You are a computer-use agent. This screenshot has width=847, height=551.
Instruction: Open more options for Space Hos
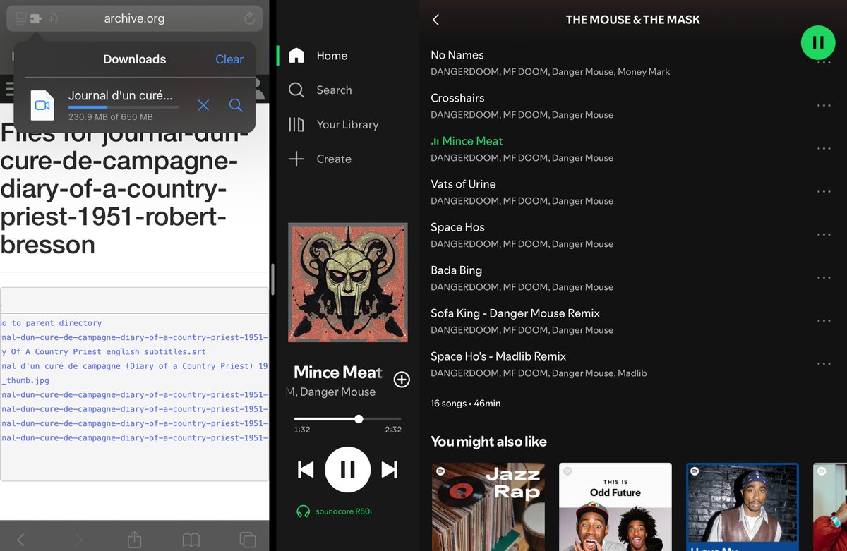[x=823, y=235]
